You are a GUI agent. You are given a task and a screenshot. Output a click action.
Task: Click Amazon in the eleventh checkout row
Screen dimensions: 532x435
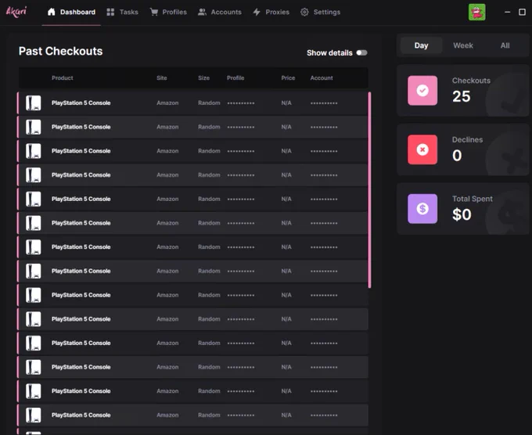point(167,343)
